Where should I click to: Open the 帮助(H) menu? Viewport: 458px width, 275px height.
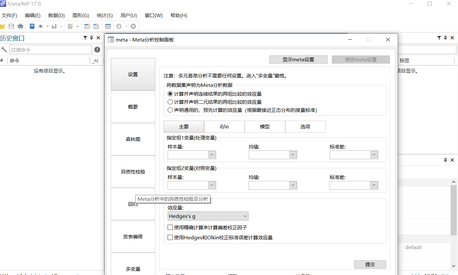click(x=179, y=15)
